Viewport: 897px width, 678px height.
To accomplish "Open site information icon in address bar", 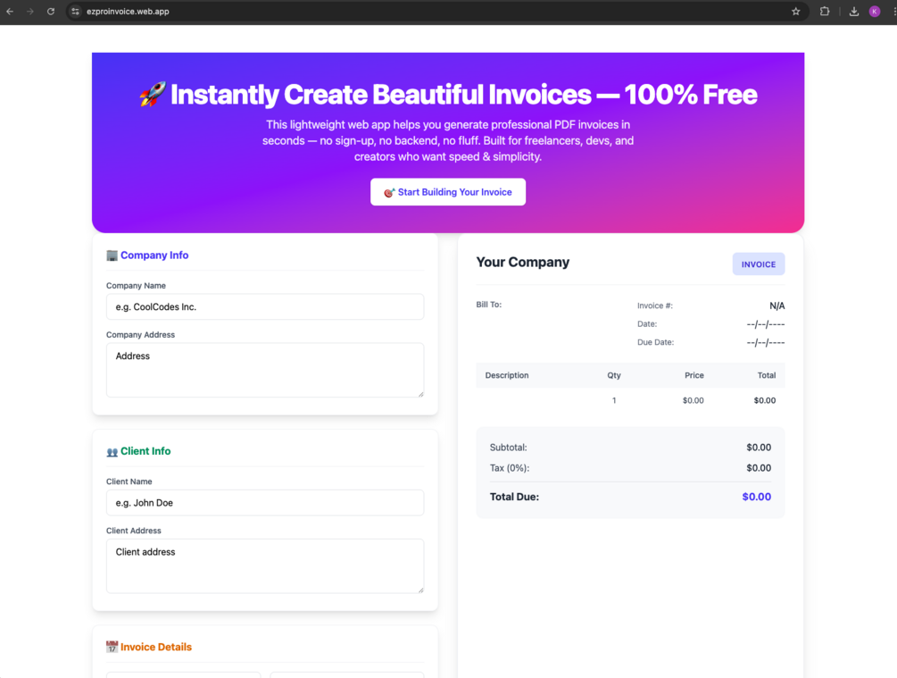I will [x=76, y=12].
